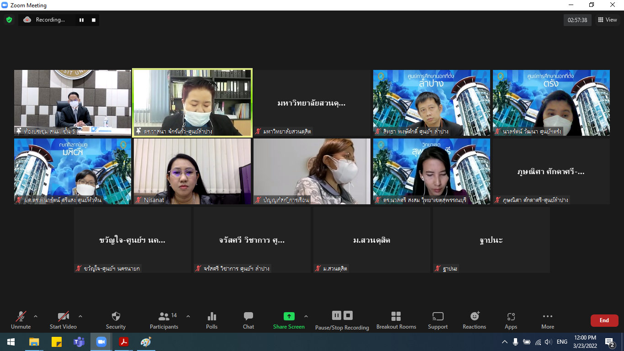Open Breakout Rooms
The height and width of the screenshot is (351, 624).
tap(396, 320)
